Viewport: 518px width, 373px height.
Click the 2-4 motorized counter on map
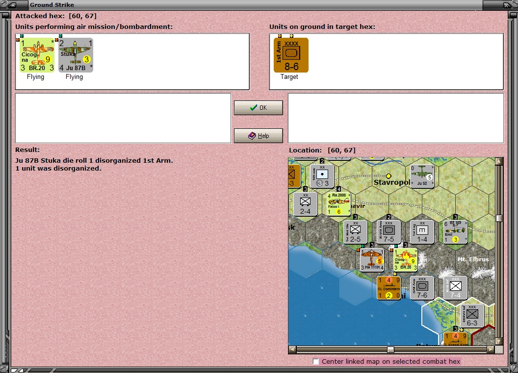(305, 204)
